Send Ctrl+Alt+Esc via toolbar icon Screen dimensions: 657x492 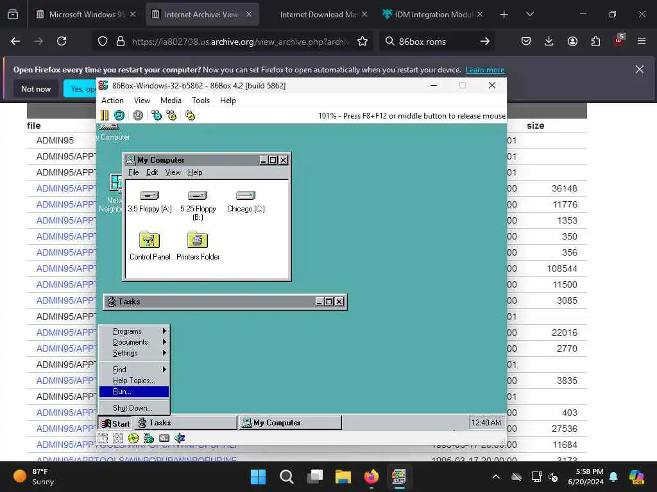pyautogui.click(x=172, y=115)
